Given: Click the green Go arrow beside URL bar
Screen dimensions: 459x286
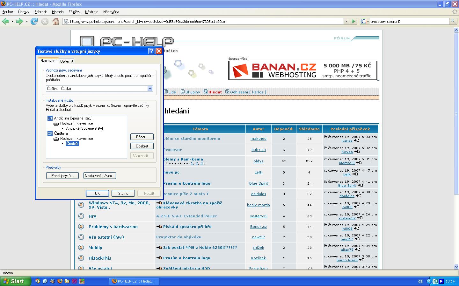Looking at the screenshot, I should (353, 22).
